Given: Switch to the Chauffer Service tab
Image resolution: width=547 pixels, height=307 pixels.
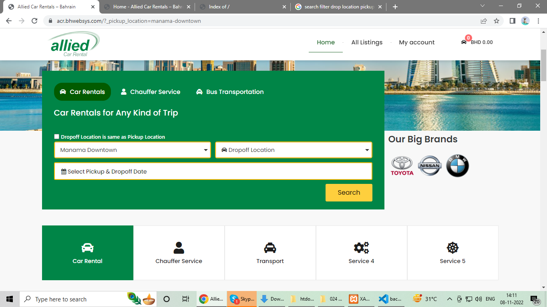Looking at the screenshot, I should pos(151,92).
